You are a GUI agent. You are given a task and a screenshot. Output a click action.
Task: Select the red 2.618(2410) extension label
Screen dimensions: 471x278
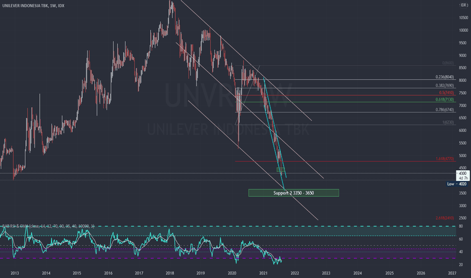click(x=445, y=218)
